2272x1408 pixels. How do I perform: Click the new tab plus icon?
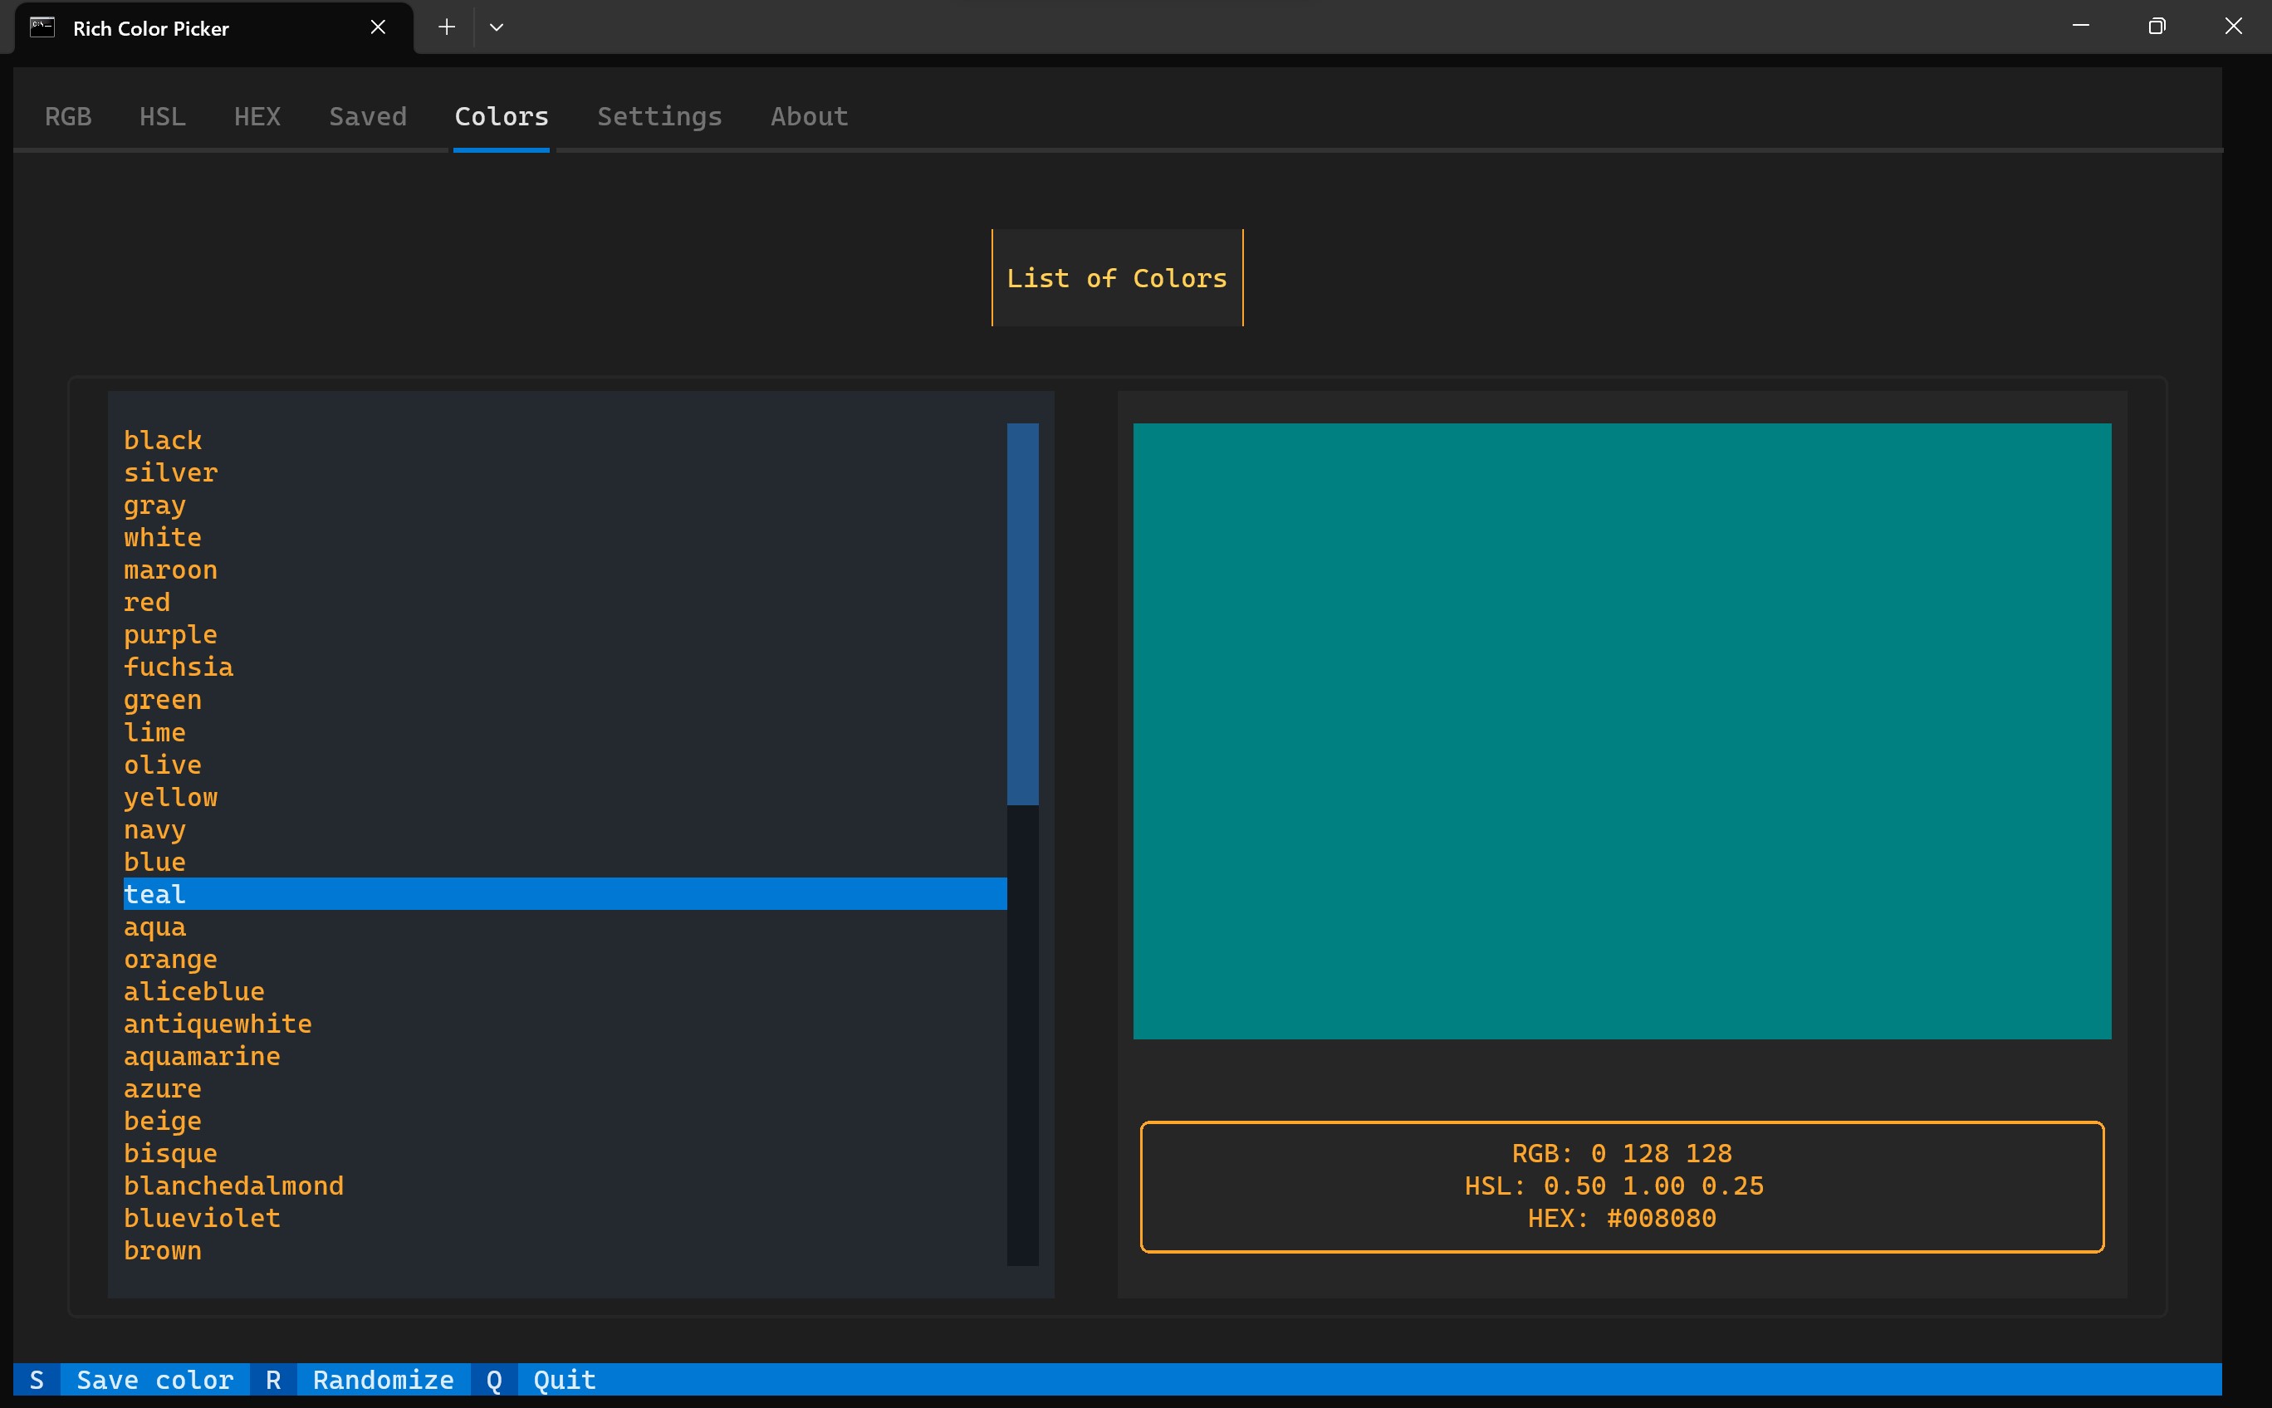click(446, 27)
